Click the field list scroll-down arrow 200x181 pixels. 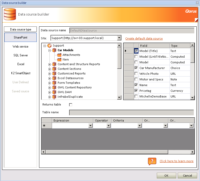coord(192,98)
